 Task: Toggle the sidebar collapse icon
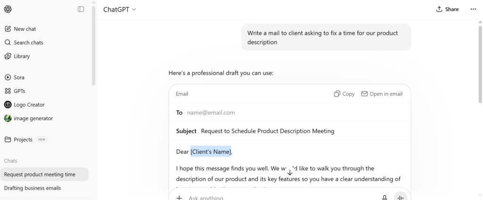(x=81, y=9)
